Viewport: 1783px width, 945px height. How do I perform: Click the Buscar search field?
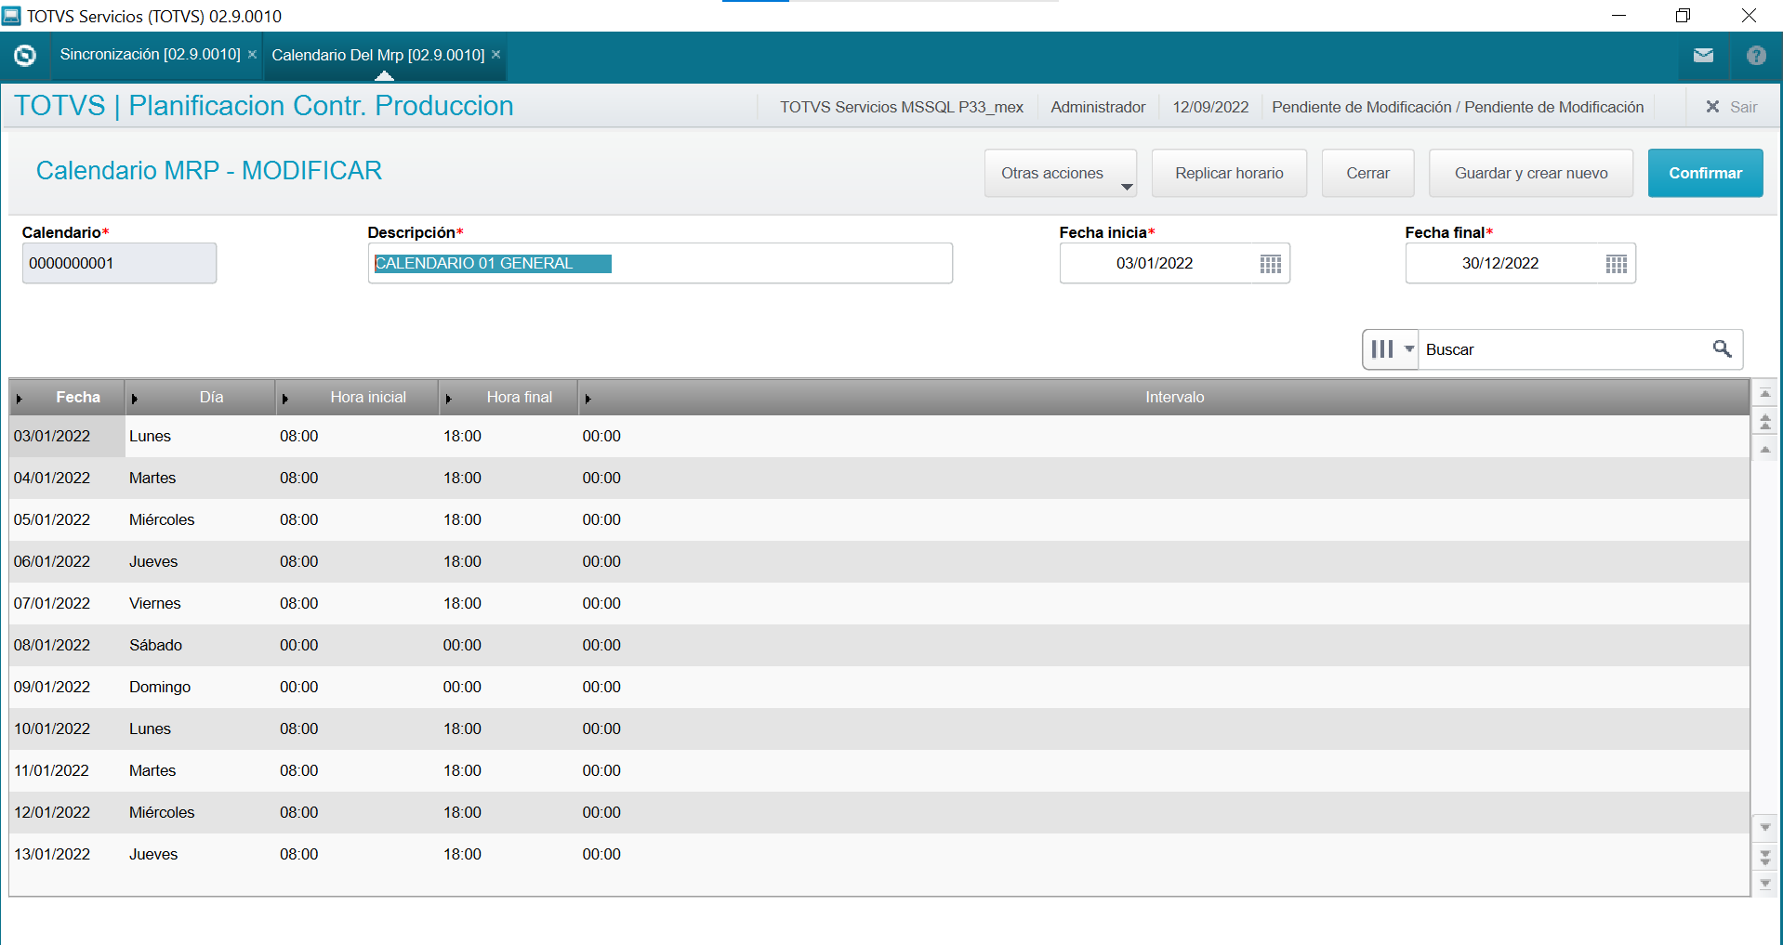click(x=1564, y=349)
